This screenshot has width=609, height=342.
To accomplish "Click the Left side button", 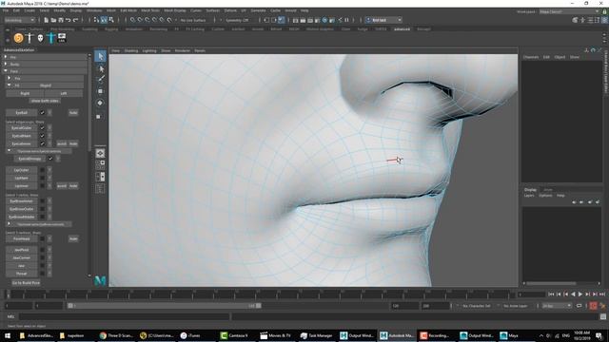I will pos(64,93).
